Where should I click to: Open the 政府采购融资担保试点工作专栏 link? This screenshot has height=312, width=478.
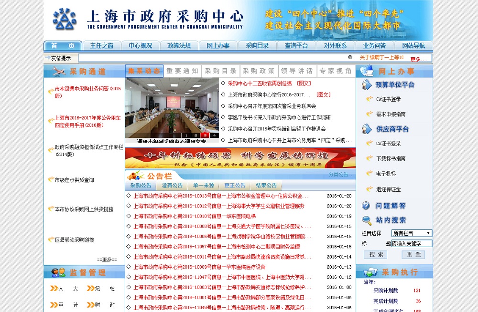click(89, 151)
